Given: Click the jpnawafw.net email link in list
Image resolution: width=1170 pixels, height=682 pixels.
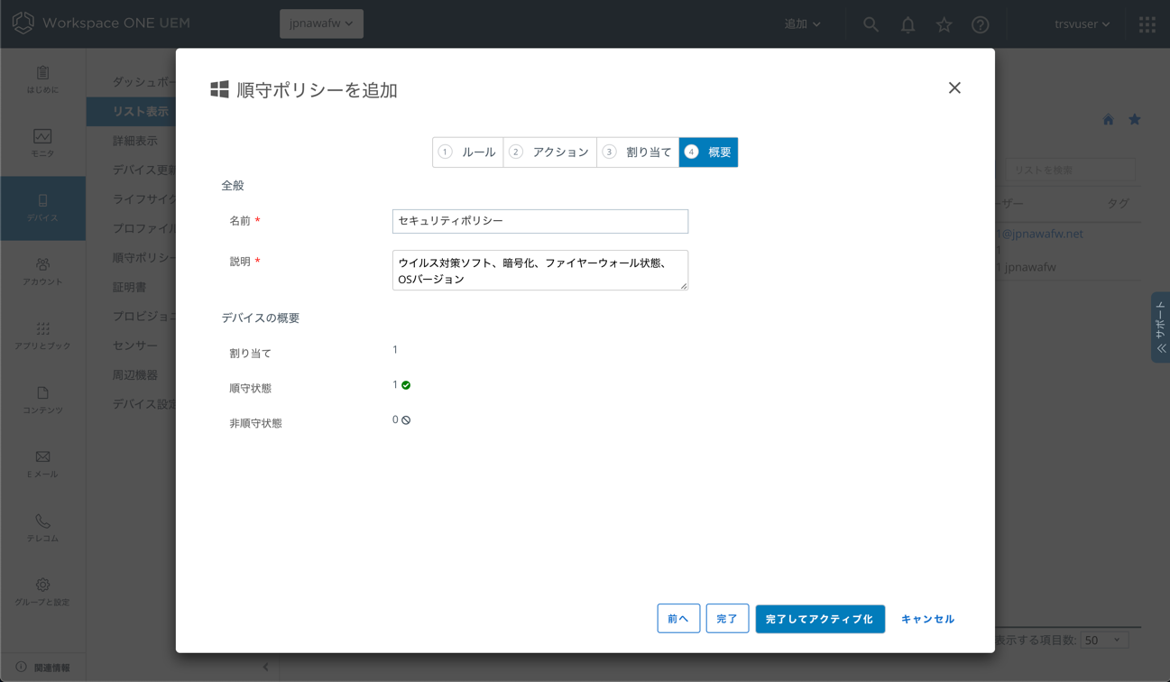Looking at the screenshot, I should [1039, 234].
